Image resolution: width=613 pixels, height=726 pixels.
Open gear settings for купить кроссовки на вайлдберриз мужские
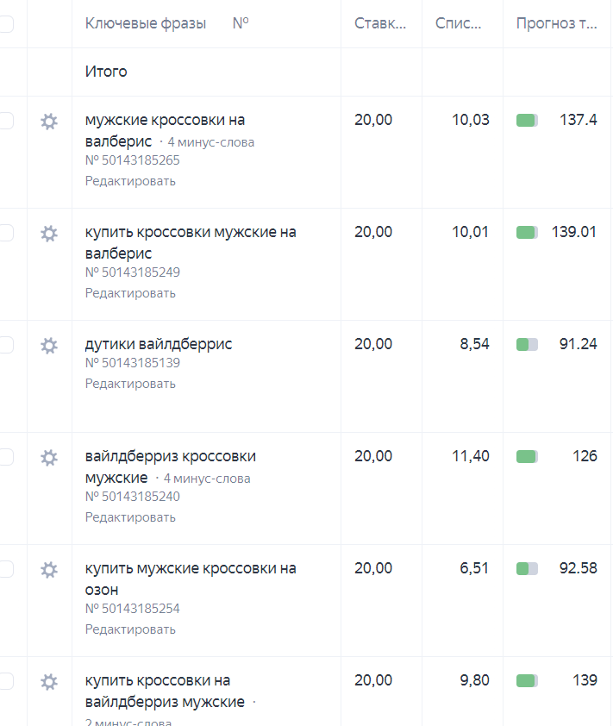pyautogui.click(x=49, y=682)
